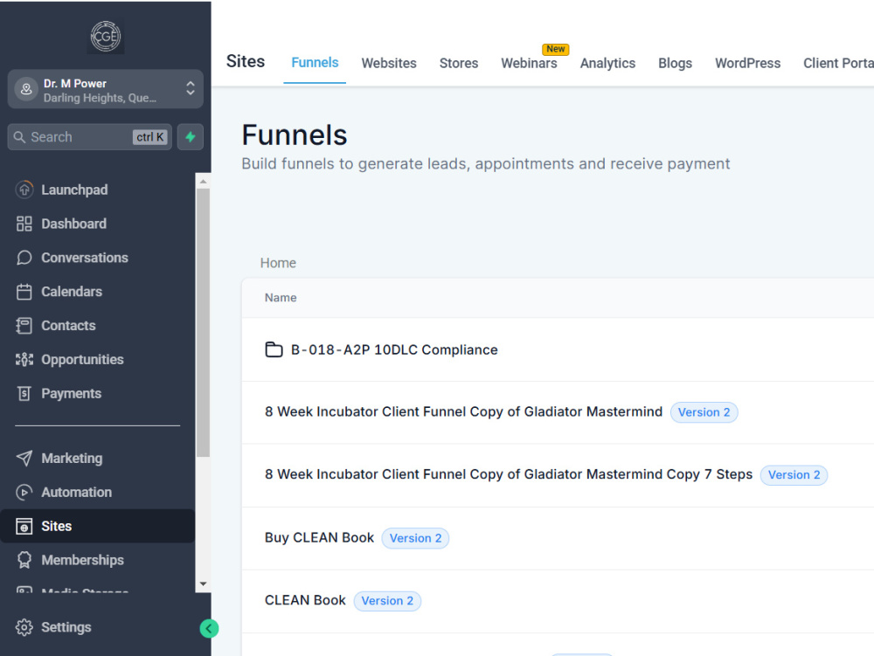Viewport: 874px width, 656px height.
Task: Click the Home breadcrumb
Action: click(x=278, y=263)
